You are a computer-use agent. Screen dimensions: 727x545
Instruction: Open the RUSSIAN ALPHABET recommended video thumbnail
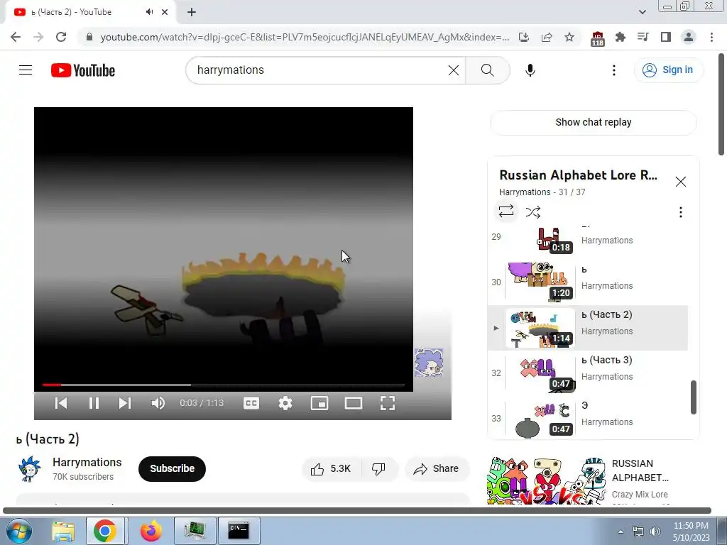click(x=547, y=480)
